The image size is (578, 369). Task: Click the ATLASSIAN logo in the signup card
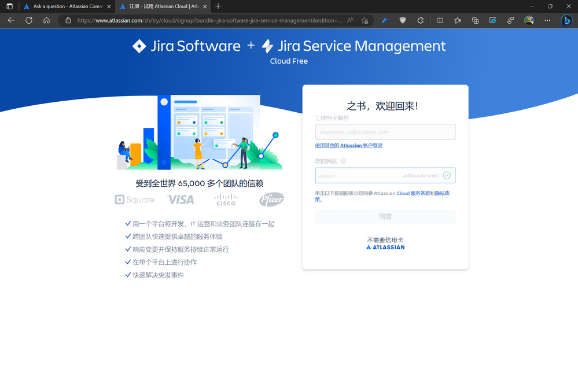[x=385, y=246]
